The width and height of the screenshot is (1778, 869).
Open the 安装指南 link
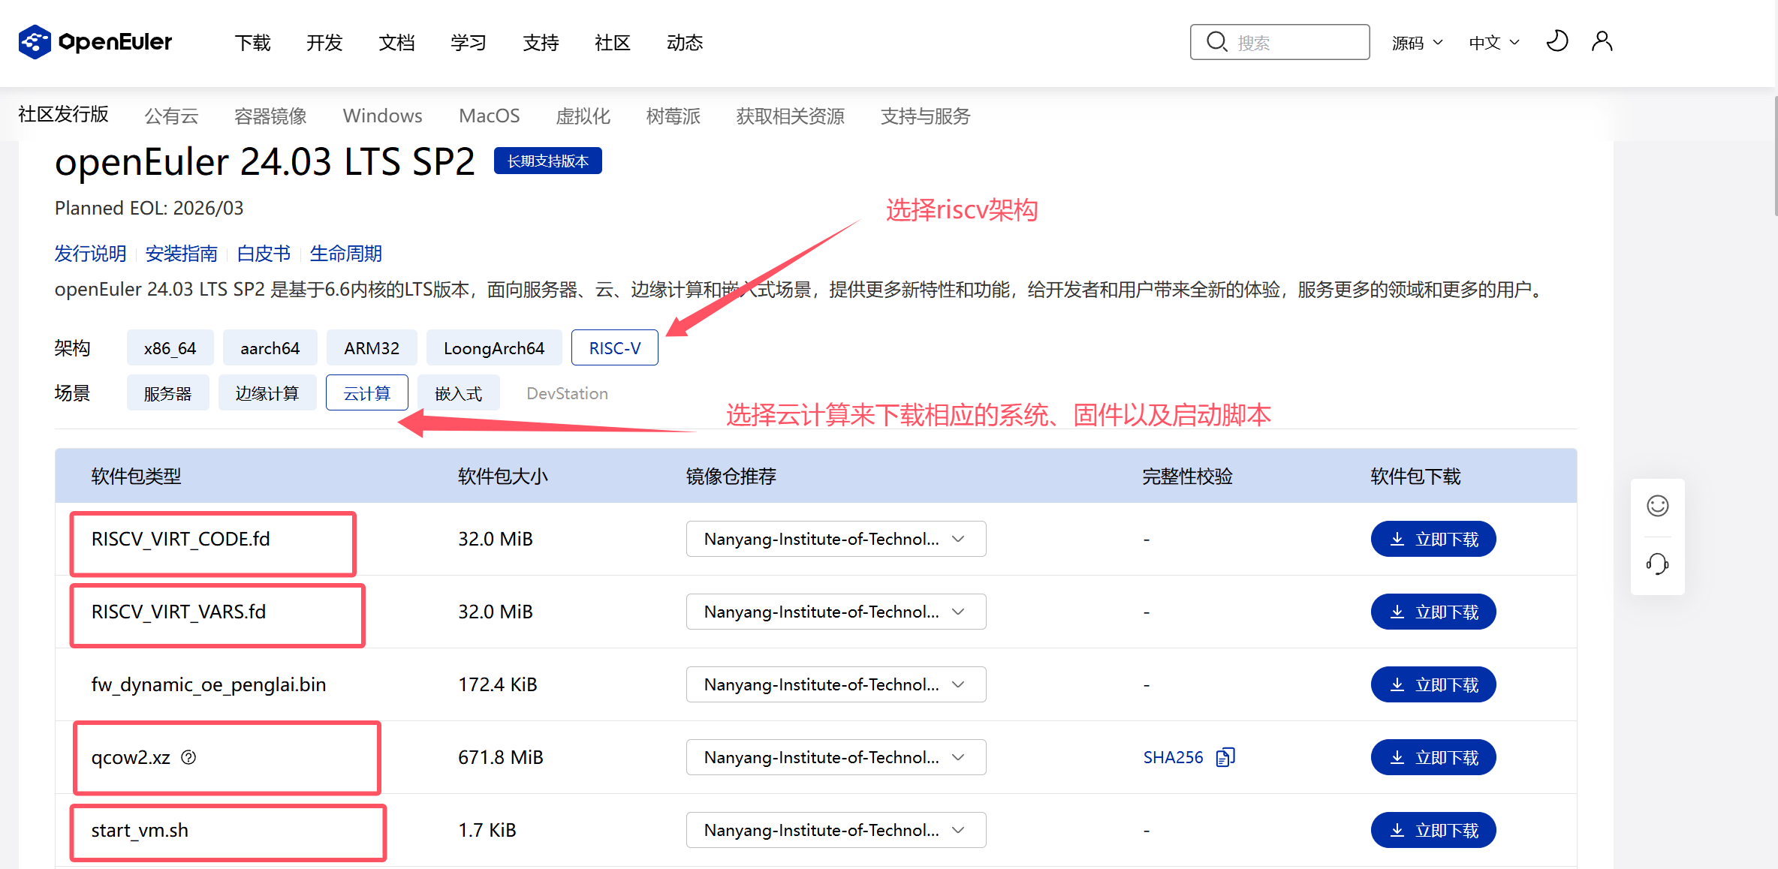(x=181, y=254)
